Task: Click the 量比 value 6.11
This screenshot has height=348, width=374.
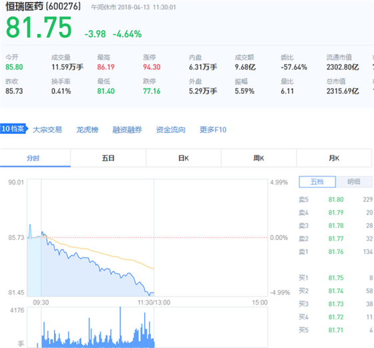Action: (287, 91)
